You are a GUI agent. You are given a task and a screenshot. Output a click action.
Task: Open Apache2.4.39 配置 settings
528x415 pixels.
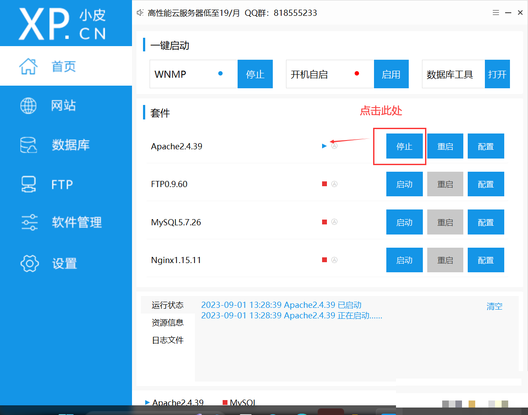(x=486, y=146)
